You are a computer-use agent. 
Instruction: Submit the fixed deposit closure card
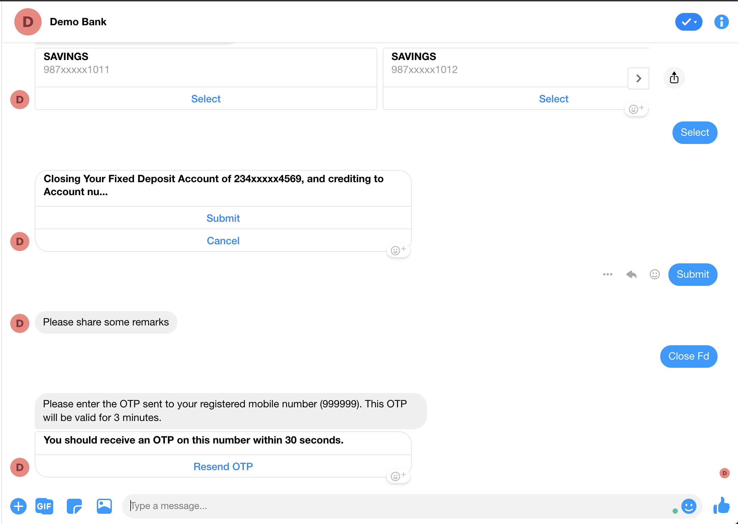tap(223, 218)
